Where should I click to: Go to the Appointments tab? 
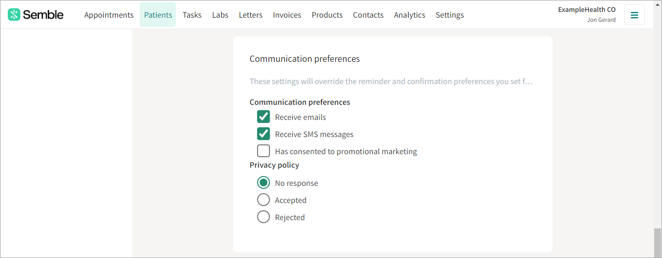[109, 15]
